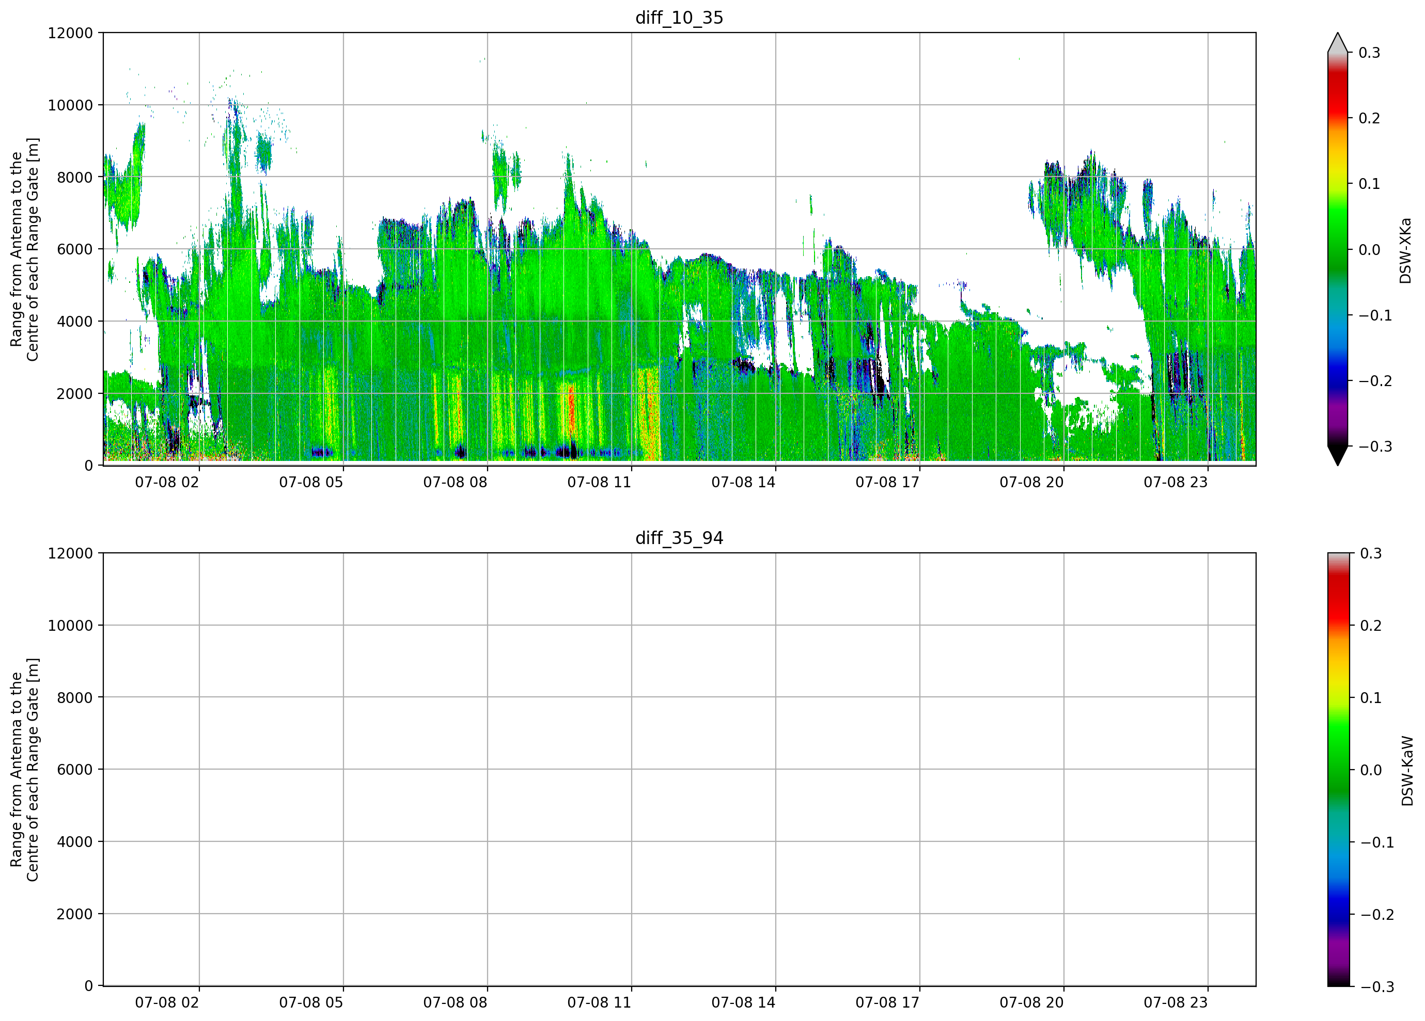Click the "−0.3" tick on DSW-KaW colorbar
Viewport: 1425px width, 1021px height.
coord(1376,987)
